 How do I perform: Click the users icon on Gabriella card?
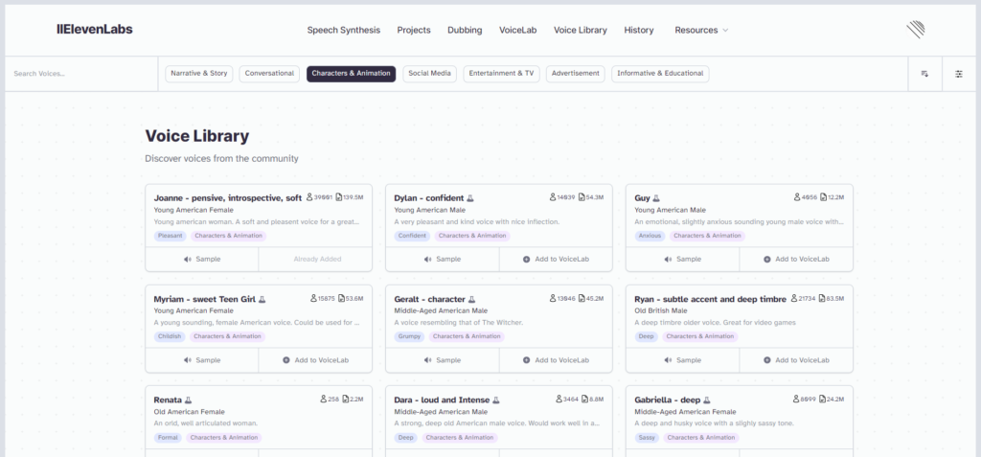(x=796, y=399)
